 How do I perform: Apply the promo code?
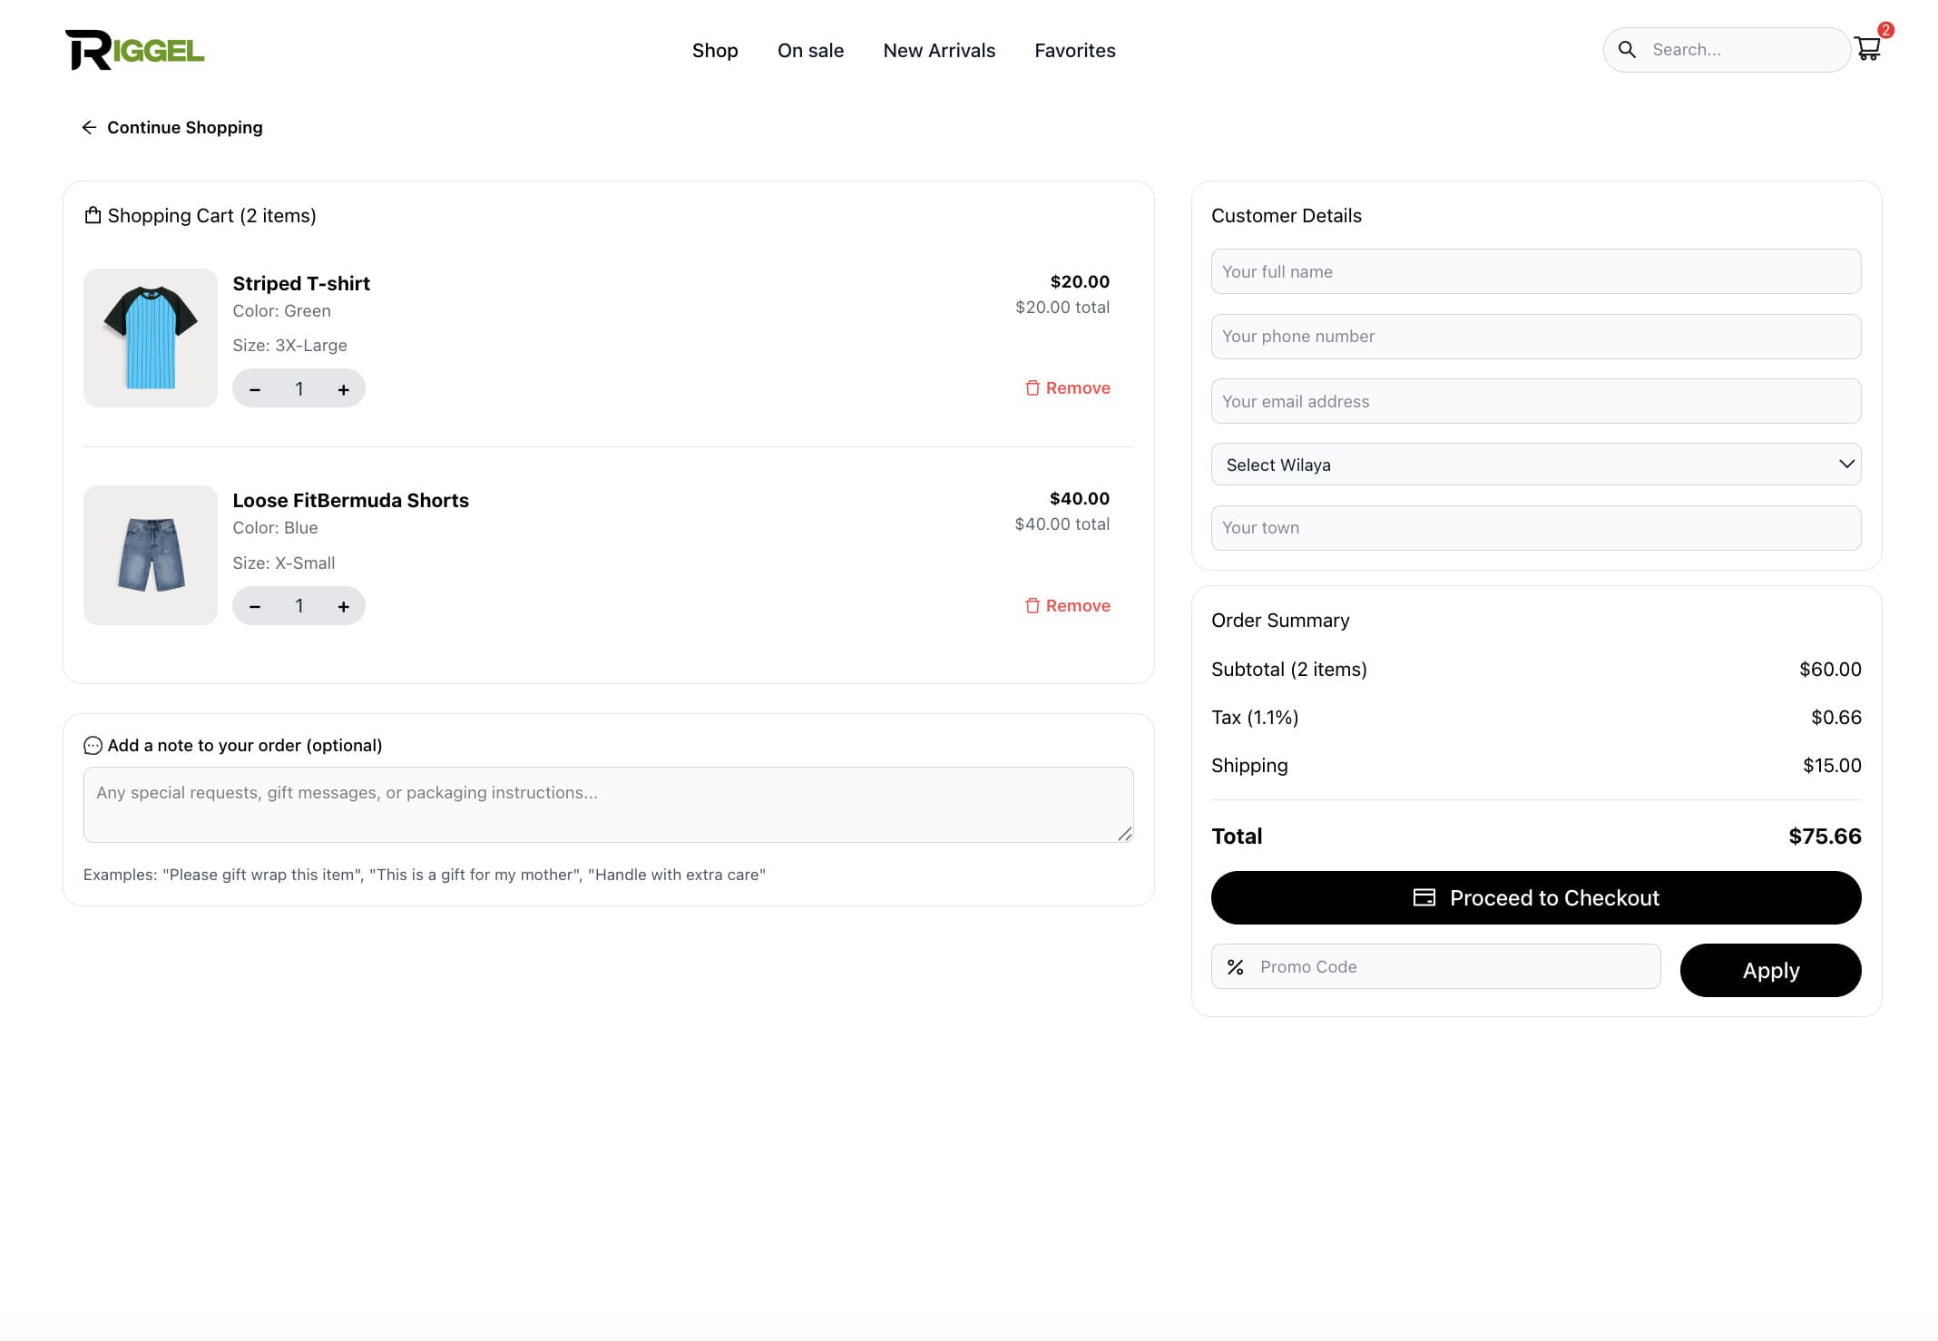[1769, 970]
